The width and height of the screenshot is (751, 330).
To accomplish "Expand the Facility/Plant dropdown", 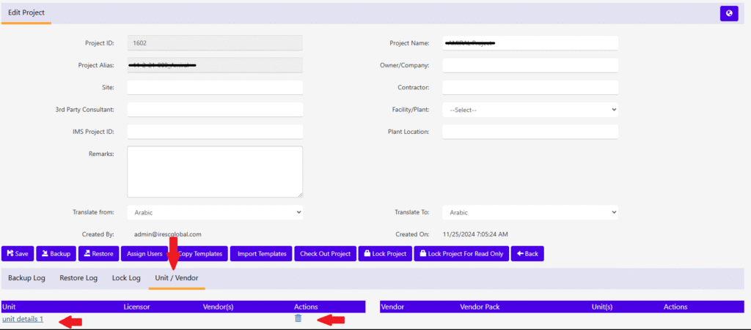I will tap(530, 110).
